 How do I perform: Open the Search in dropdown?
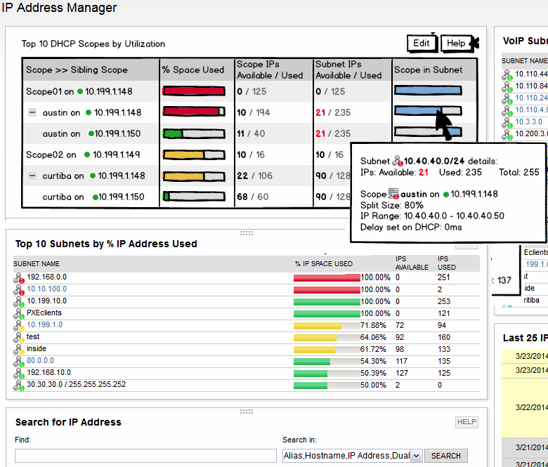(416, 456)
